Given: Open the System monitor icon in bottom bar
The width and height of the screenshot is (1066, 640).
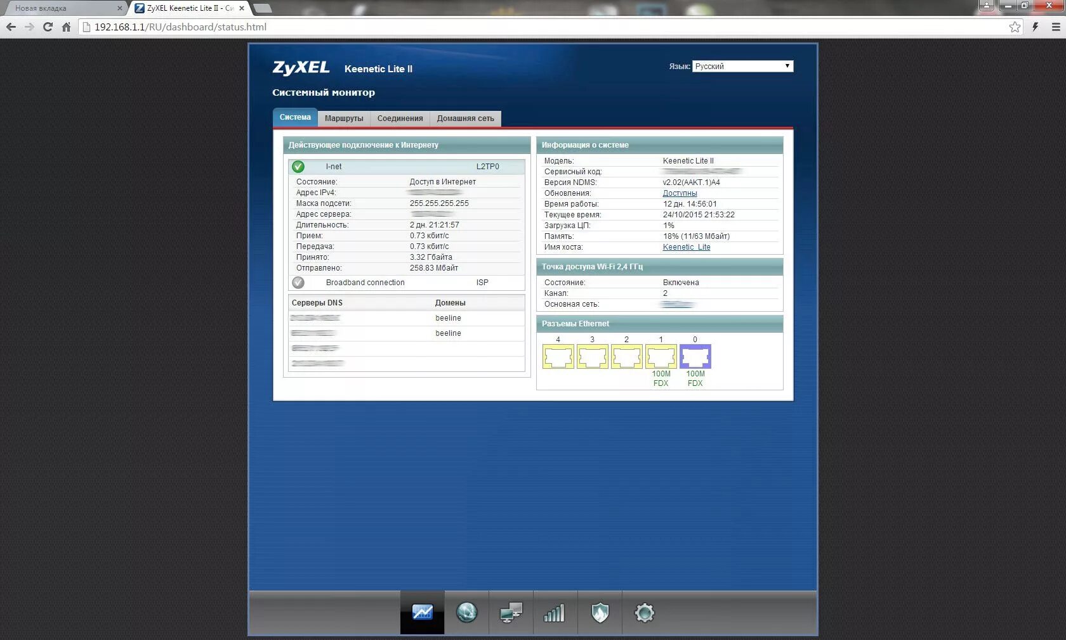Looking at the screenshot, I should pos(422,612).
